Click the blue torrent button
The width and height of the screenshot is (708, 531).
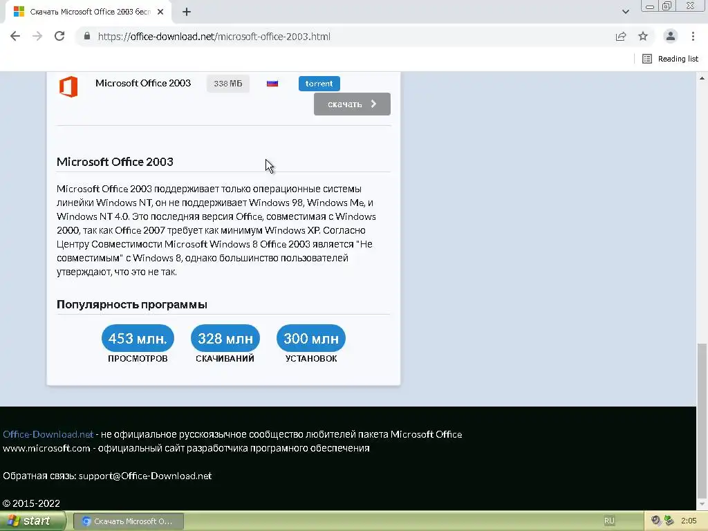pos(319,84)
